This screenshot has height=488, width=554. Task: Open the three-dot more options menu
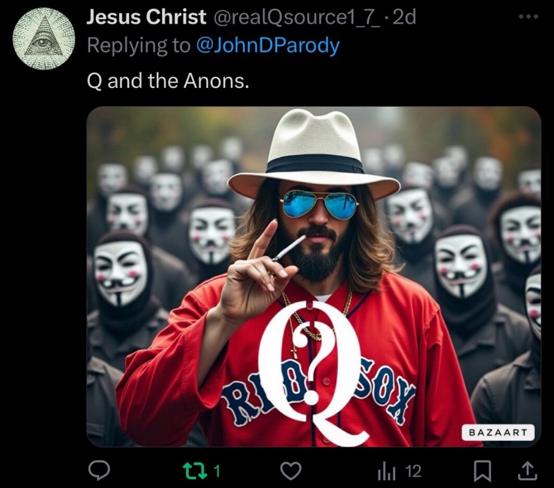(x=528, y=17)
